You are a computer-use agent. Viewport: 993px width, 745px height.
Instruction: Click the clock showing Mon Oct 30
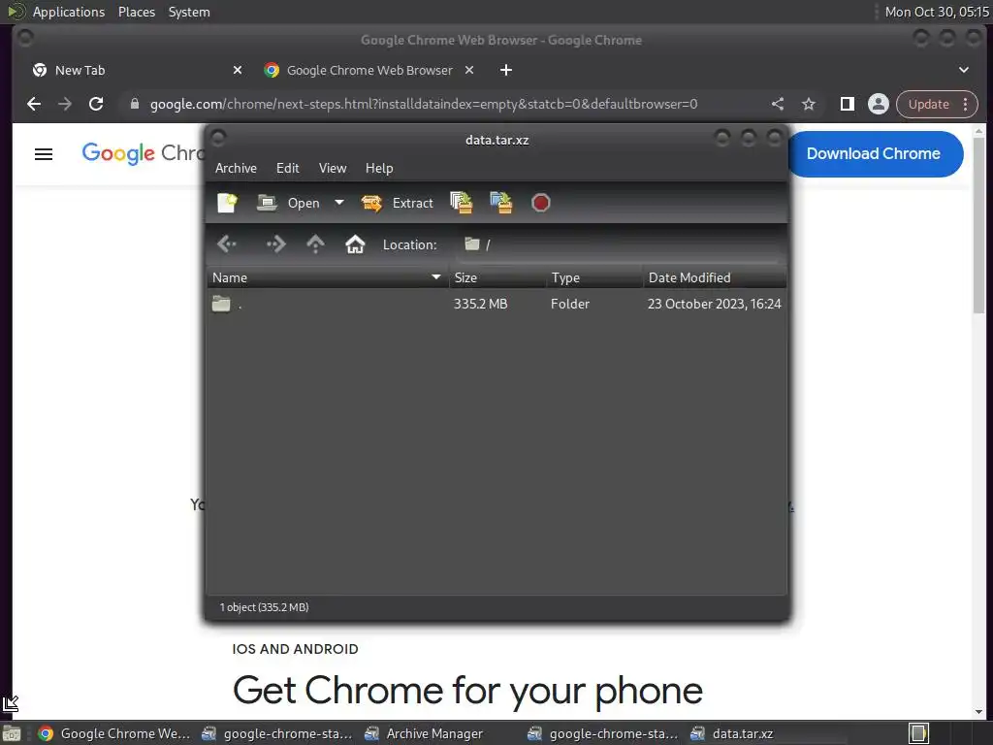937,12
